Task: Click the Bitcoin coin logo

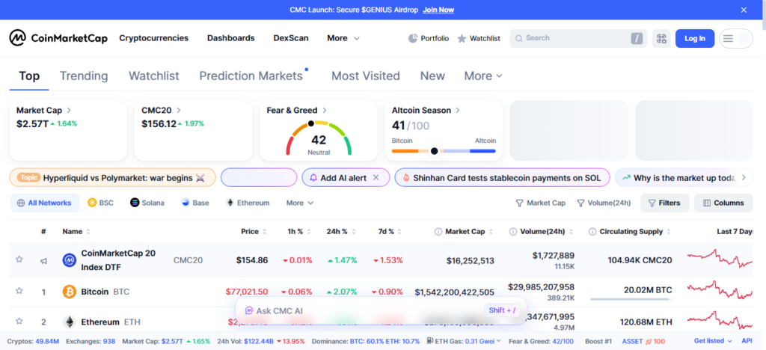Action: pyautogui.click(x=70, y=292)
